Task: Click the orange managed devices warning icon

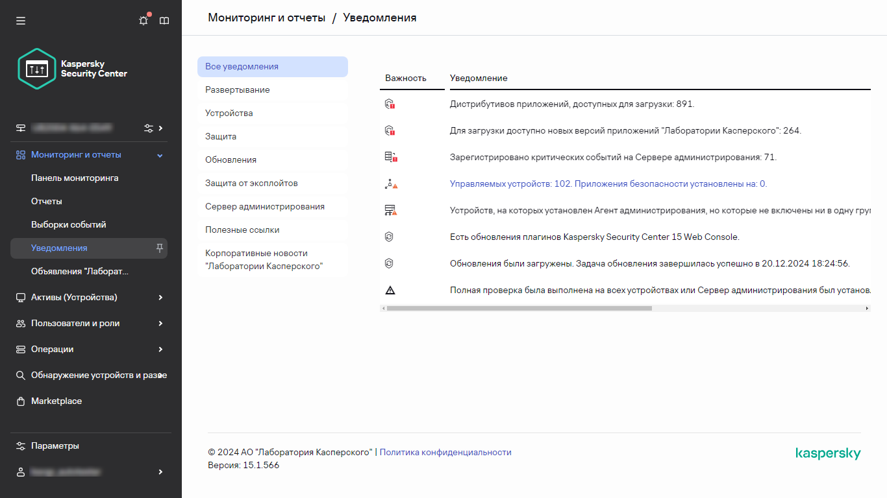Action: click(390, 184)
